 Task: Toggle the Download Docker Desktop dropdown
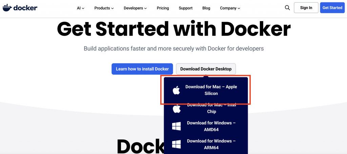pyautogui.click(x=206, y=69)
